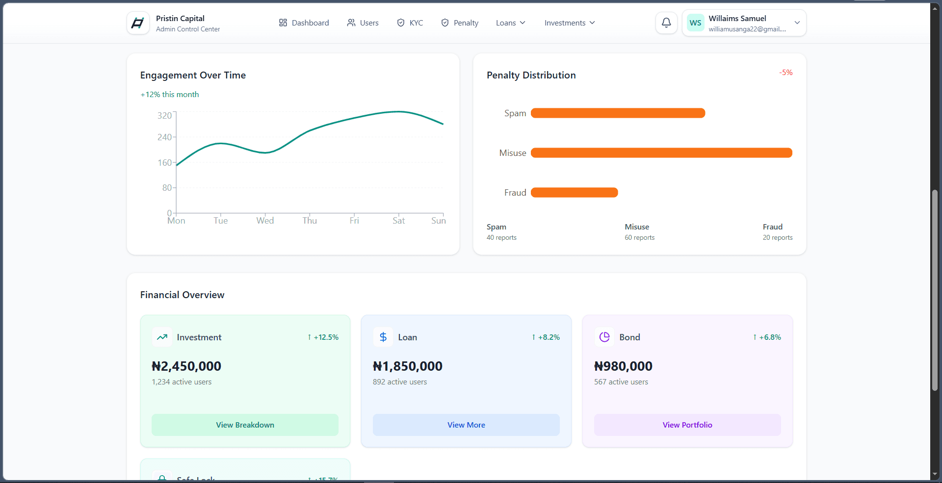Click the View Portfolio button
This screenshot has height=483, width=942.
click(687, 425)
